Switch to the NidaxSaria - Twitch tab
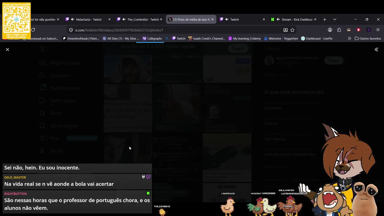This screenshot has width=384, height=216. point(89,19)
